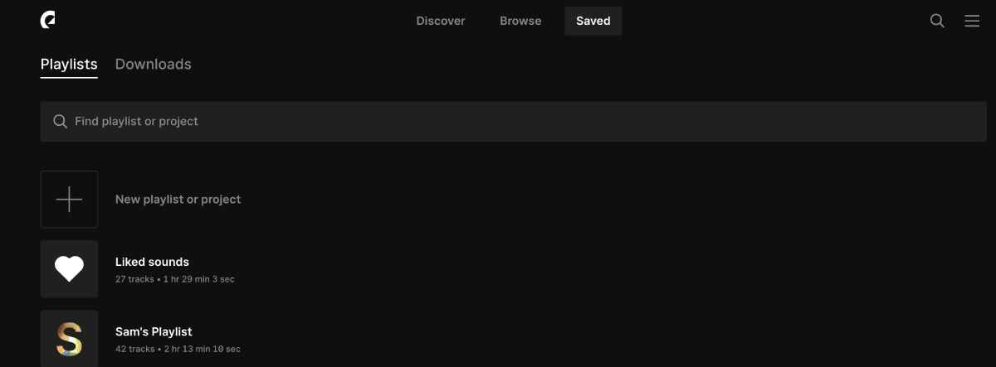Focus the Find playlist or project field
Image resolution: width=996 pixels, height=367 pixels.
[x=513, y=122]
